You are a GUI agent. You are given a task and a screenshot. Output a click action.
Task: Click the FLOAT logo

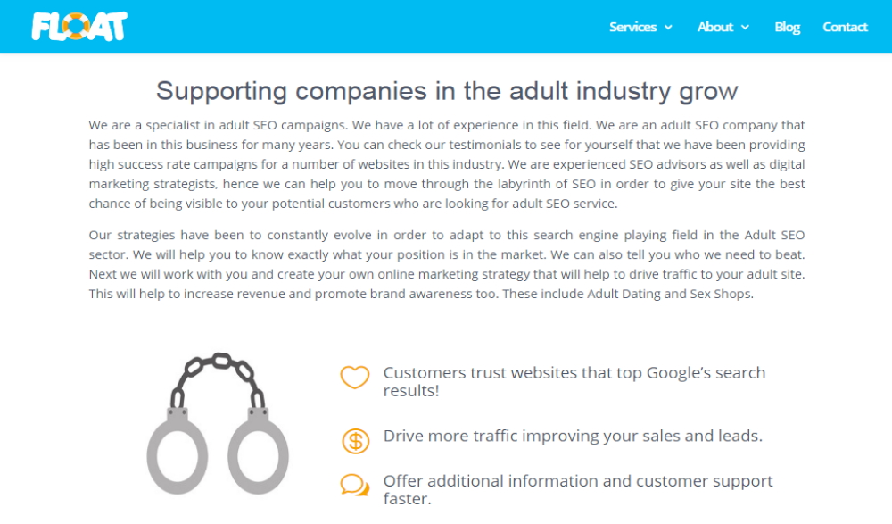tap(79, 26)
